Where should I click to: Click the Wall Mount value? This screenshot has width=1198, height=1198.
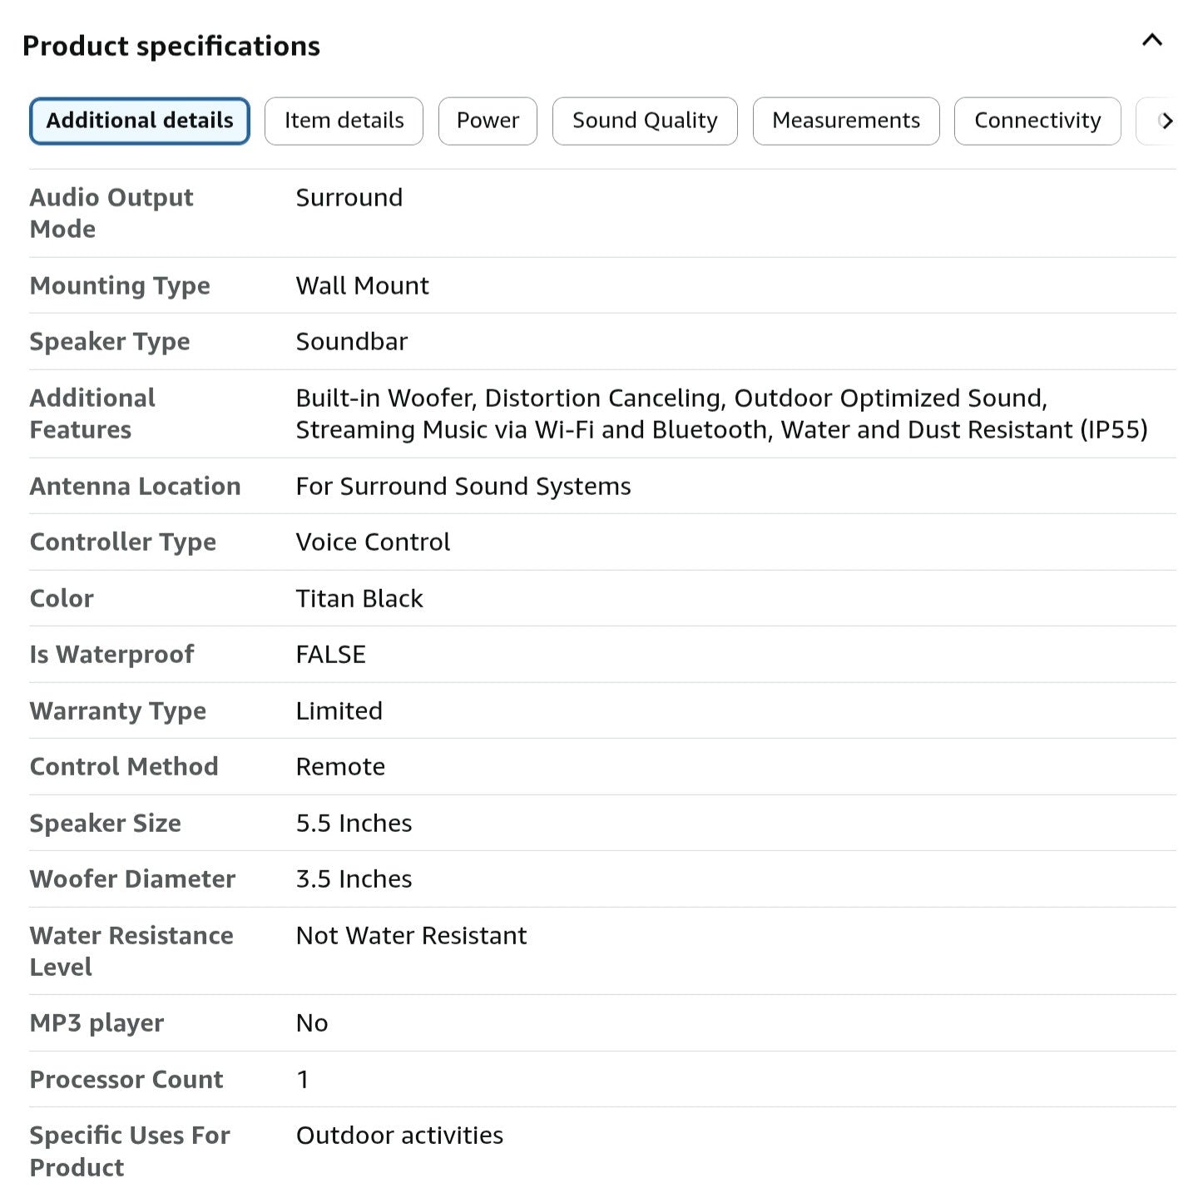click(x=362, y=286)
